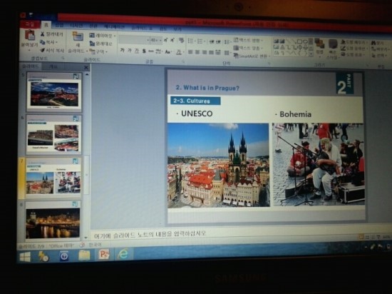
Task: Open File Explorer folder from taskbar
Action: (84, 255)
